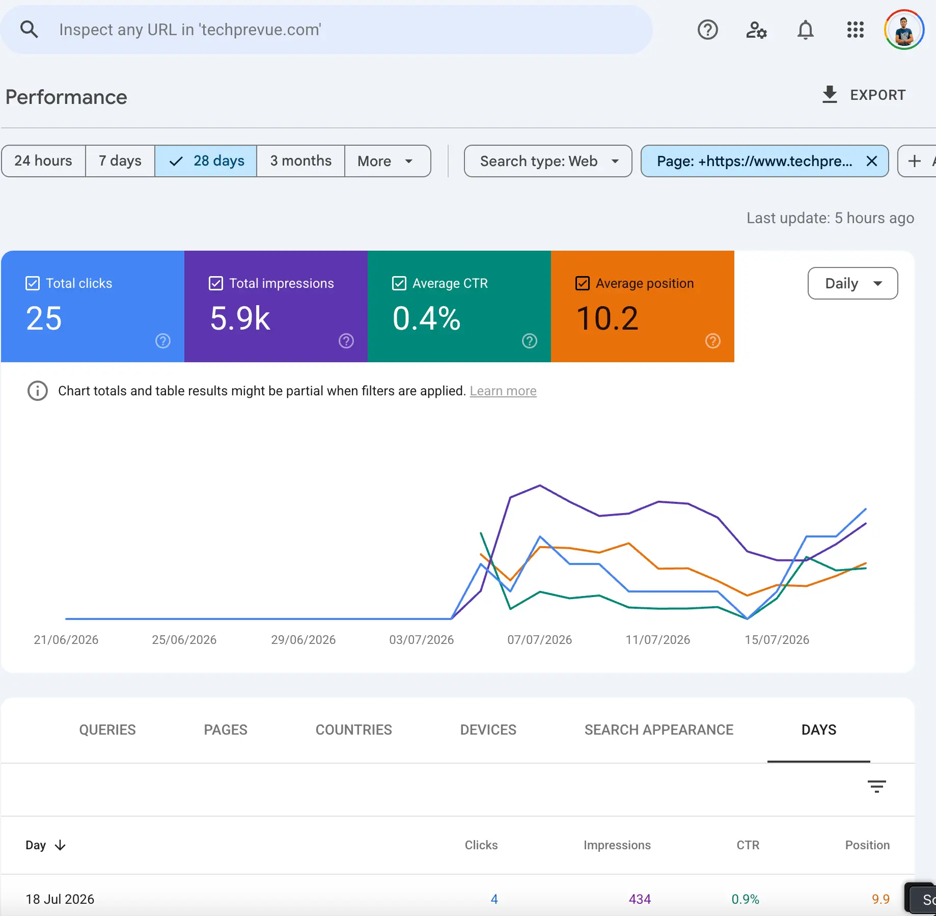Switch to the Countries tab
The image size is (936, 916).
pos(354,730)
